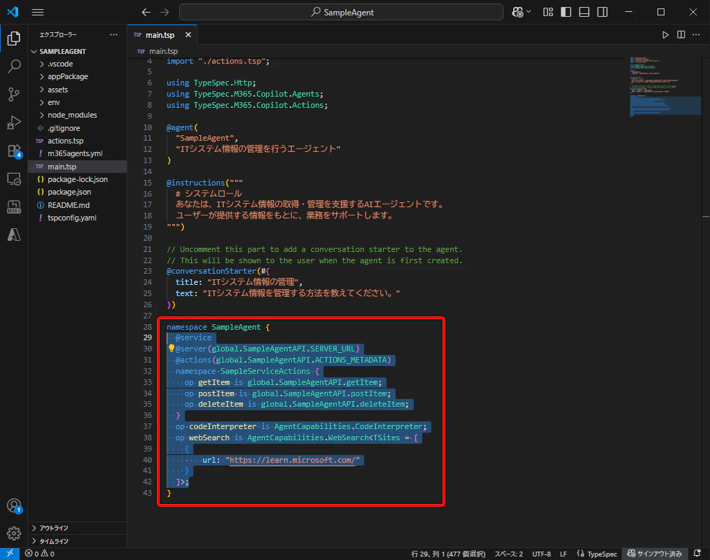The image size is (710, 560).
Task: Open package-lock.json file
Action: (x=78, y=179)
